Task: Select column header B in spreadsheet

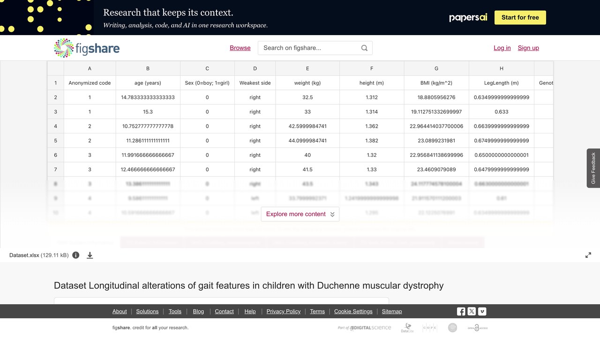Action: pyautogui.click(x=148, y=68)
